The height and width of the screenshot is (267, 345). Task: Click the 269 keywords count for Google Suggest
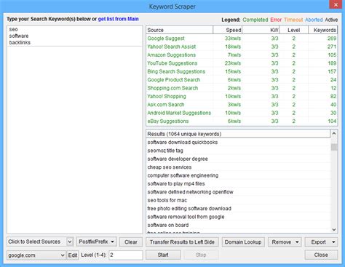332,39
